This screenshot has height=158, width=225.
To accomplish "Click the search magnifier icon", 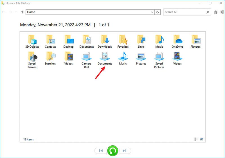I will pyautogui.click(x=208, y=12).
